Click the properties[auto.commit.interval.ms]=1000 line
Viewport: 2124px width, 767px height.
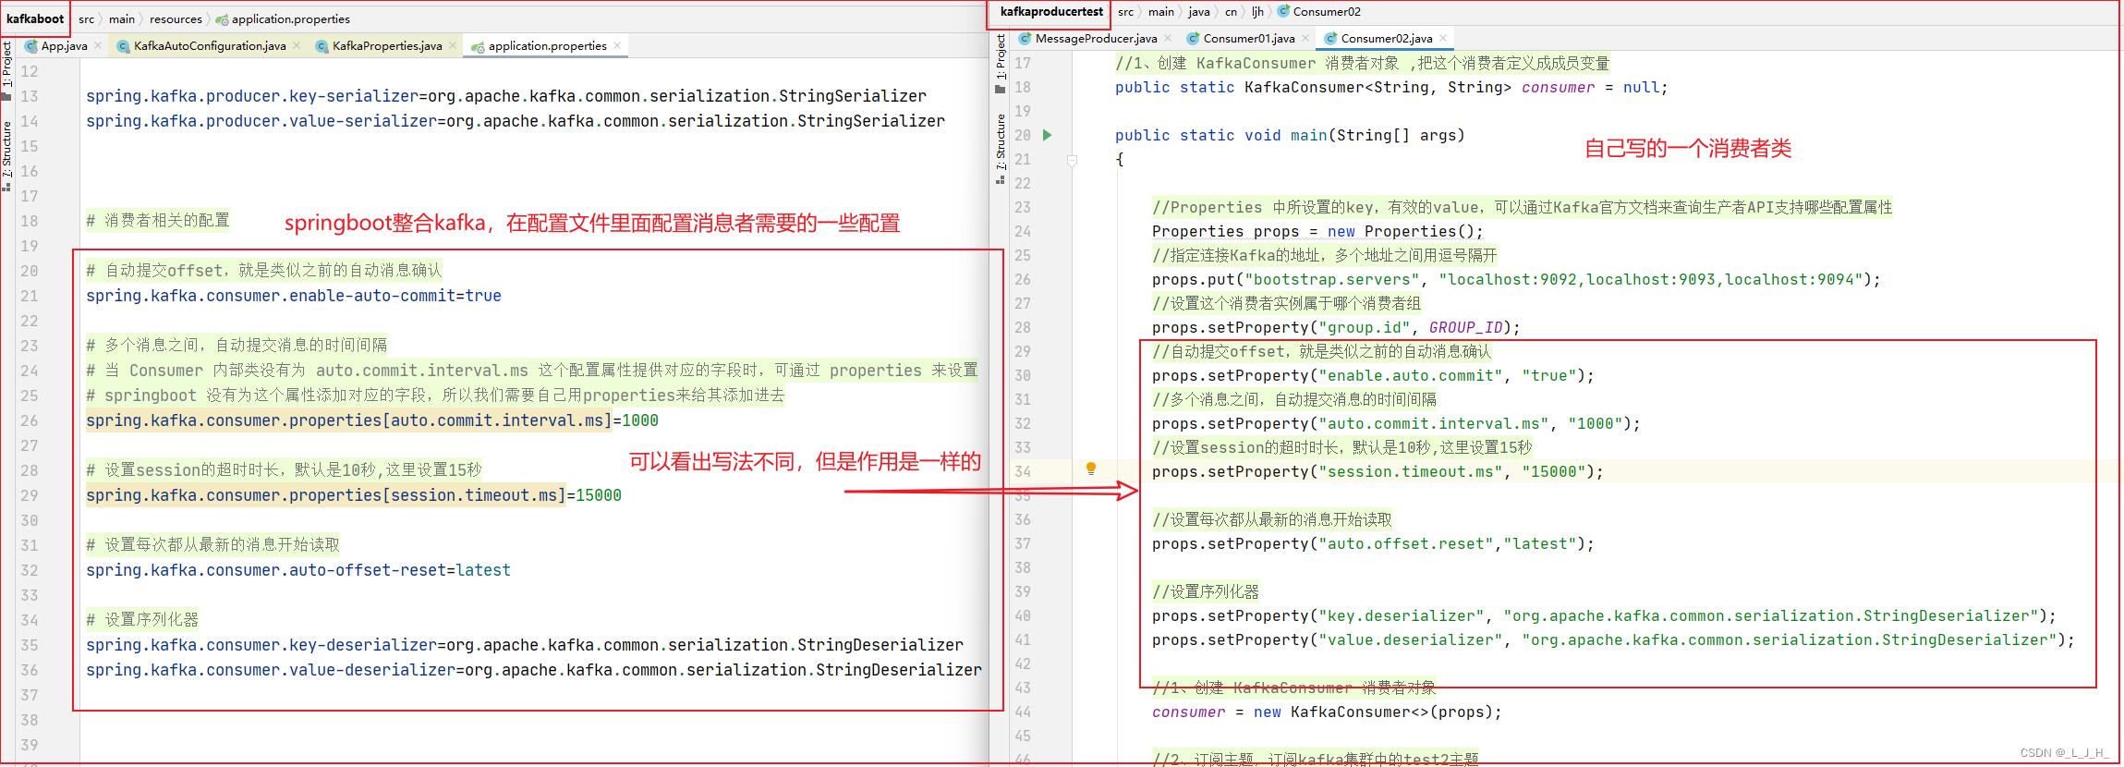tap(372, 420)
